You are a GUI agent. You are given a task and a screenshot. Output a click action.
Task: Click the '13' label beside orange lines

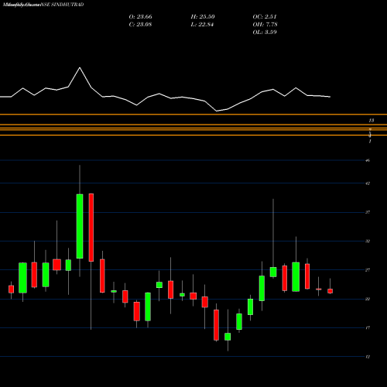pyautogui.click(x=372, y=121)
